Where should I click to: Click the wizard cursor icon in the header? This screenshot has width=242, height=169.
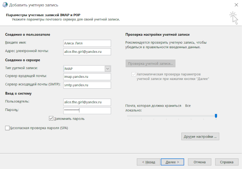(x=233, y=18)
